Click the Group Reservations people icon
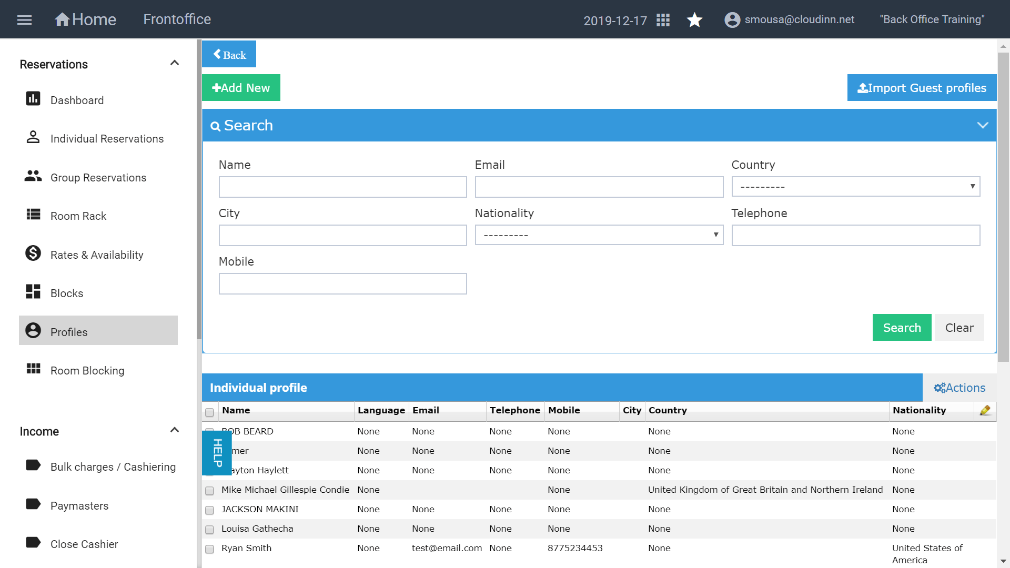1010x568 pixels. click(x=33, y=176)
